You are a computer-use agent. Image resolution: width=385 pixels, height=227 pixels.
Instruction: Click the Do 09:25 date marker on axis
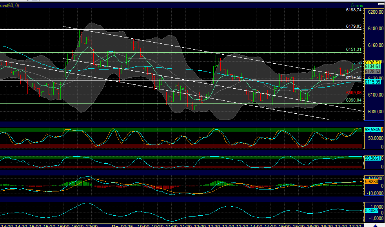coord(120,225)
